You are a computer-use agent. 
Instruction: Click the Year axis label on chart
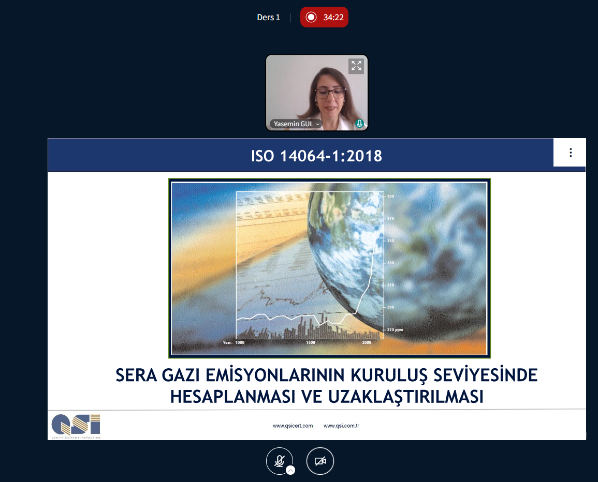pos(227,342)
